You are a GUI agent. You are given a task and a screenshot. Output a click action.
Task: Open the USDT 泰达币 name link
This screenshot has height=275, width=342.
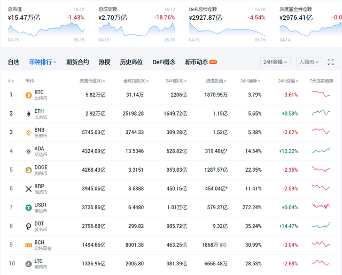click(41, 208)
